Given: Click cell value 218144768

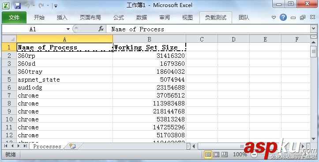Looking at the screenshot, I should click(x=149, y=111).
